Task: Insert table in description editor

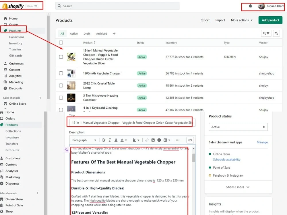Action: [x=167, y=140]
